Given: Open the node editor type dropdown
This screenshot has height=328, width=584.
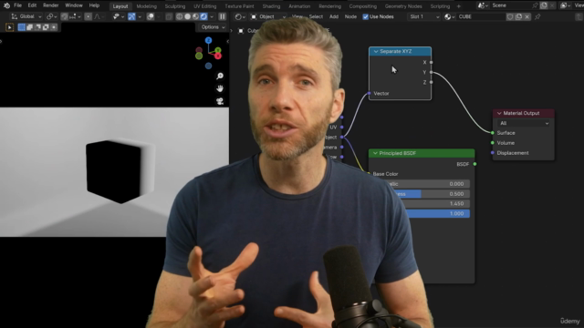Looking at the screenshot, I should (240, 16).
